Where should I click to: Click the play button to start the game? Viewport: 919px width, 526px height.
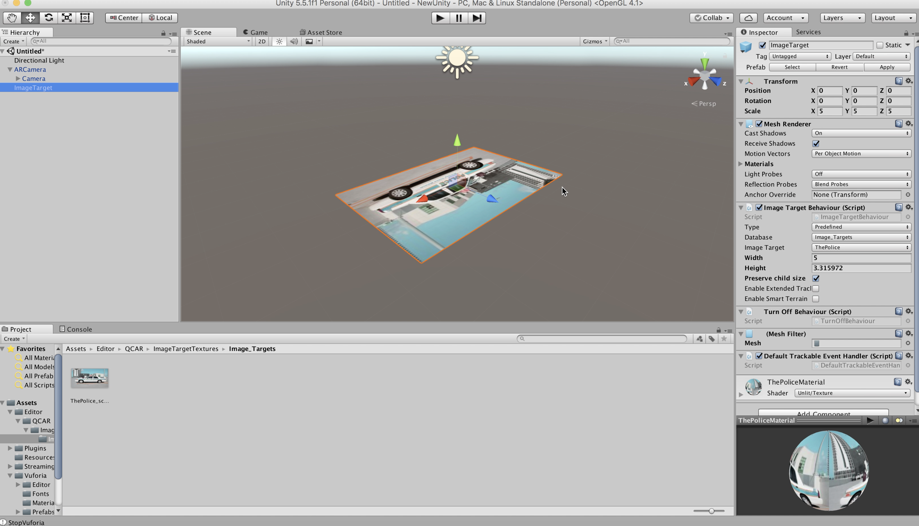tap(440, 18)
